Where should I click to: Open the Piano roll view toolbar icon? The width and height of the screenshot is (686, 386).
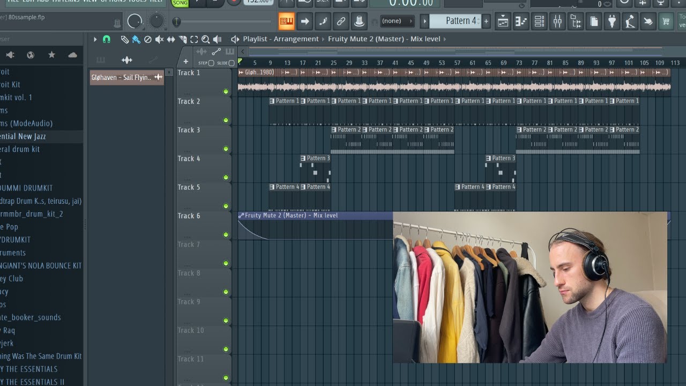click(x=521, y=21)
